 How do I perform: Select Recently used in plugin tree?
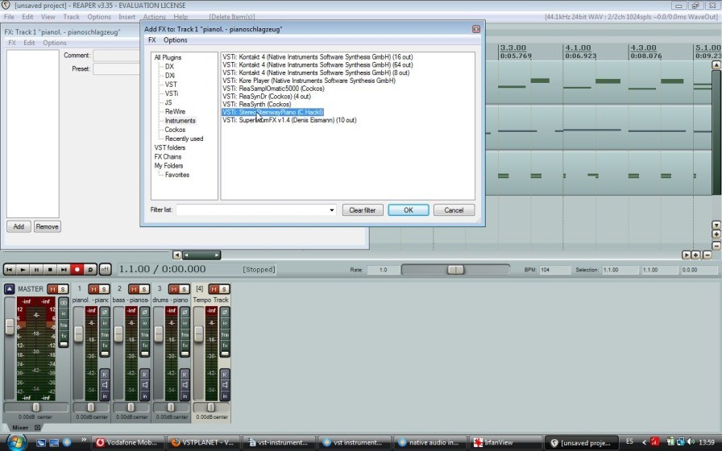(185, 139)
